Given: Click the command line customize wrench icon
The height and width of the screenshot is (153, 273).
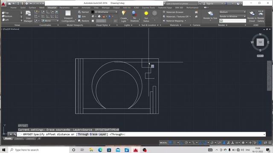Looking at the screenshot, I should tap(15, 134).
